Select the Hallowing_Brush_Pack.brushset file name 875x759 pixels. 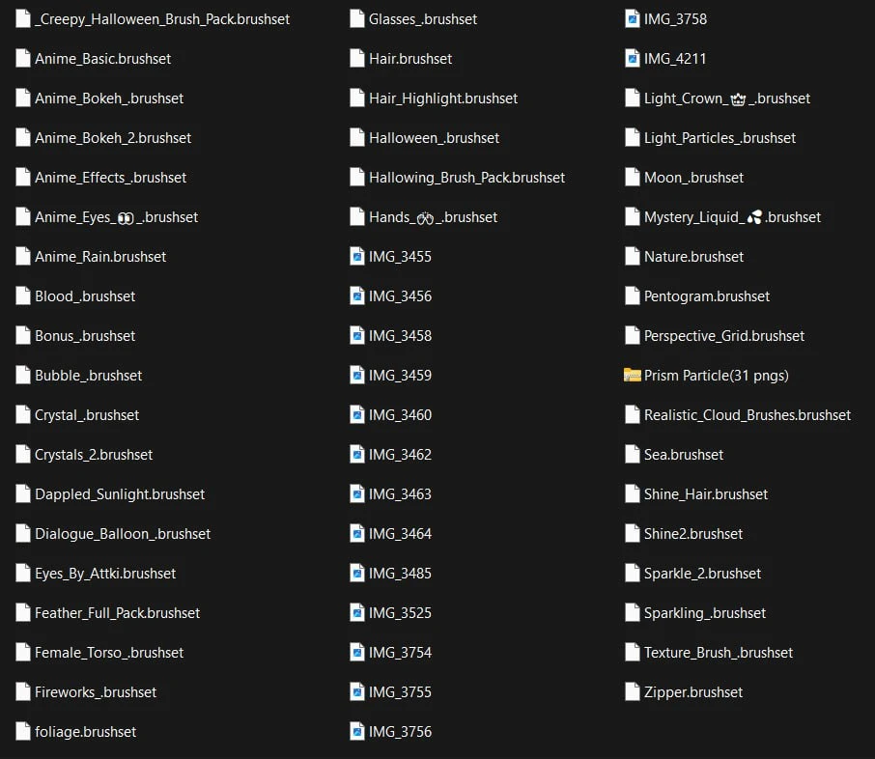(x=466, y=178)
